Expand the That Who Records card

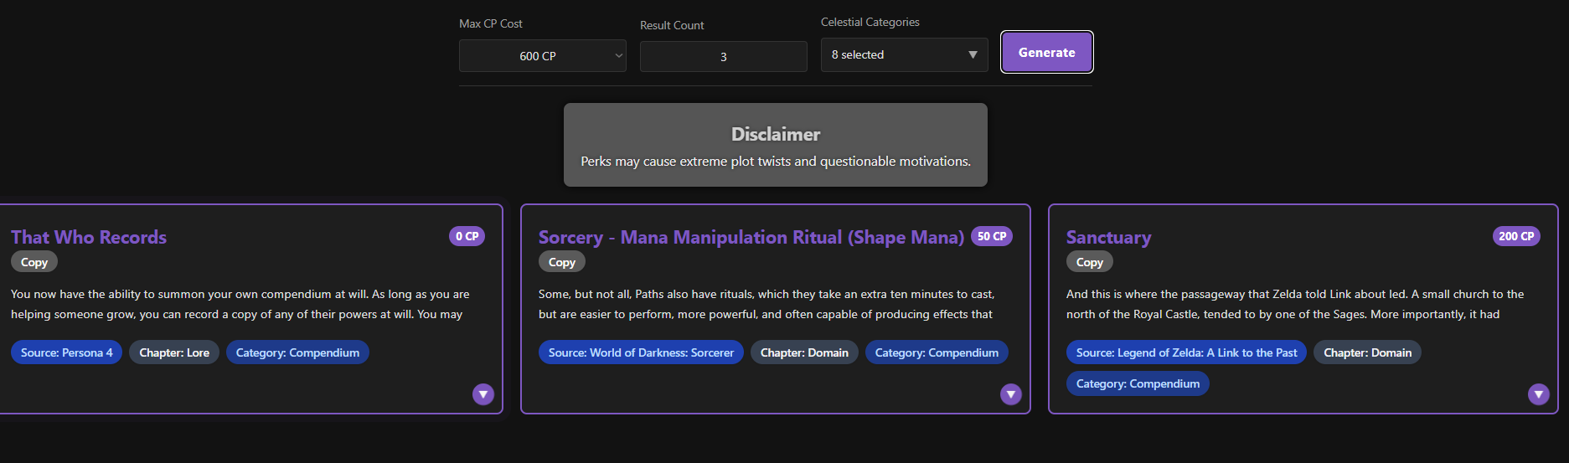click(x=483, y=394)
